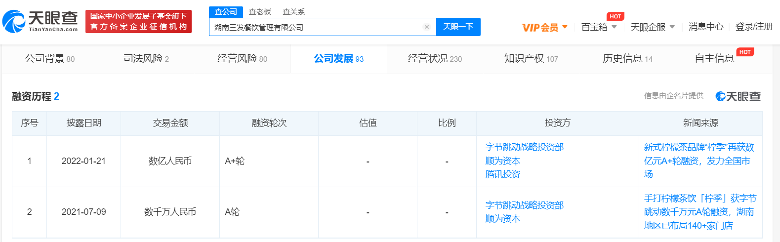Expand the 天眼企服 menu

tap(653, 27)
